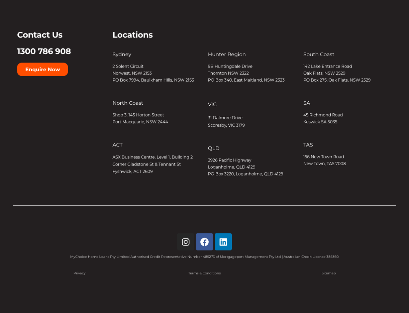Click the 3926 Pacific Highway address line
The image size is (409, 313).
229,160
